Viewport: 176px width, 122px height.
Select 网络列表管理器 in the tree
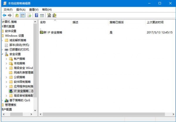coord(23,73)
